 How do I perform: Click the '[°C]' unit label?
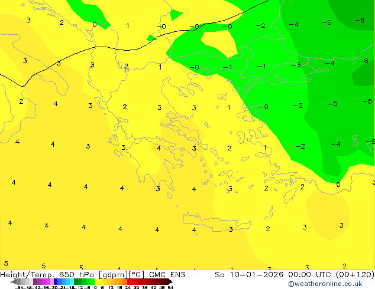(x=136, y=275)
